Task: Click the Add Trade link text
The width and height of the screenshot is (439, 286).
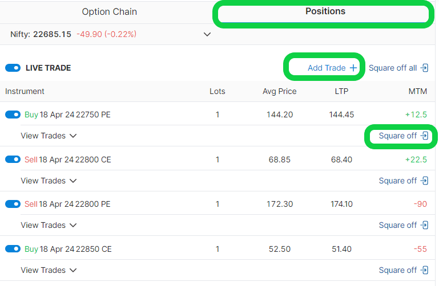Action: (327, 68)
